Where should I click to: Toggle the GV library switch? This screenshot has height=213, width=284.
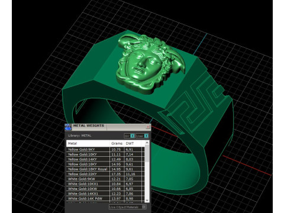[x=130, y=136]
